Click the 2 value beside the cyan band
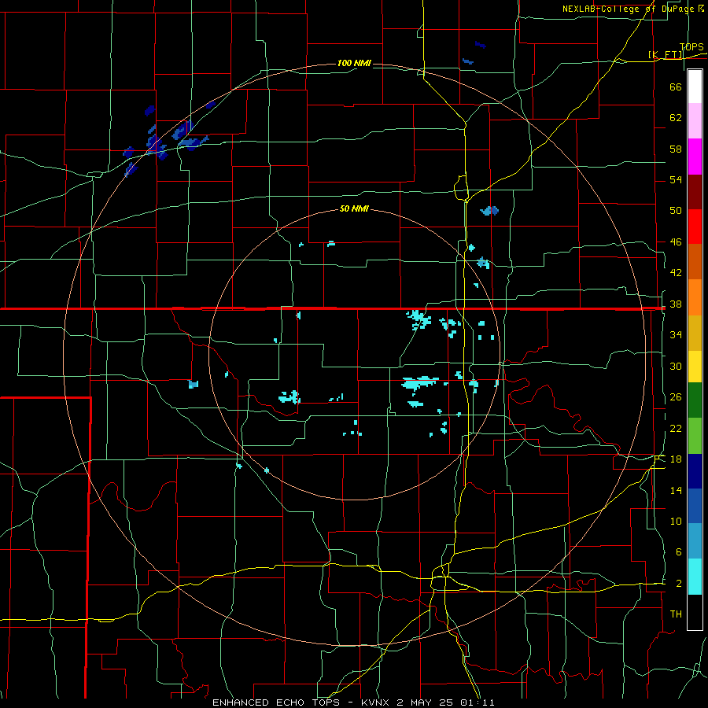 pyautogui.click(x=678, y=584)
